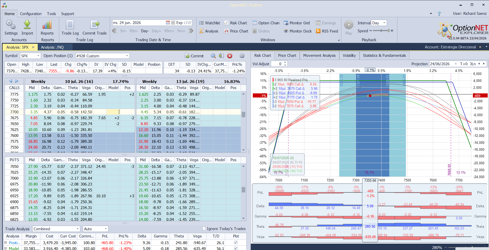Switch to the Analysis: /NQ tab
The height and width of the screenshot is (250, 489).
coord(52,47)
